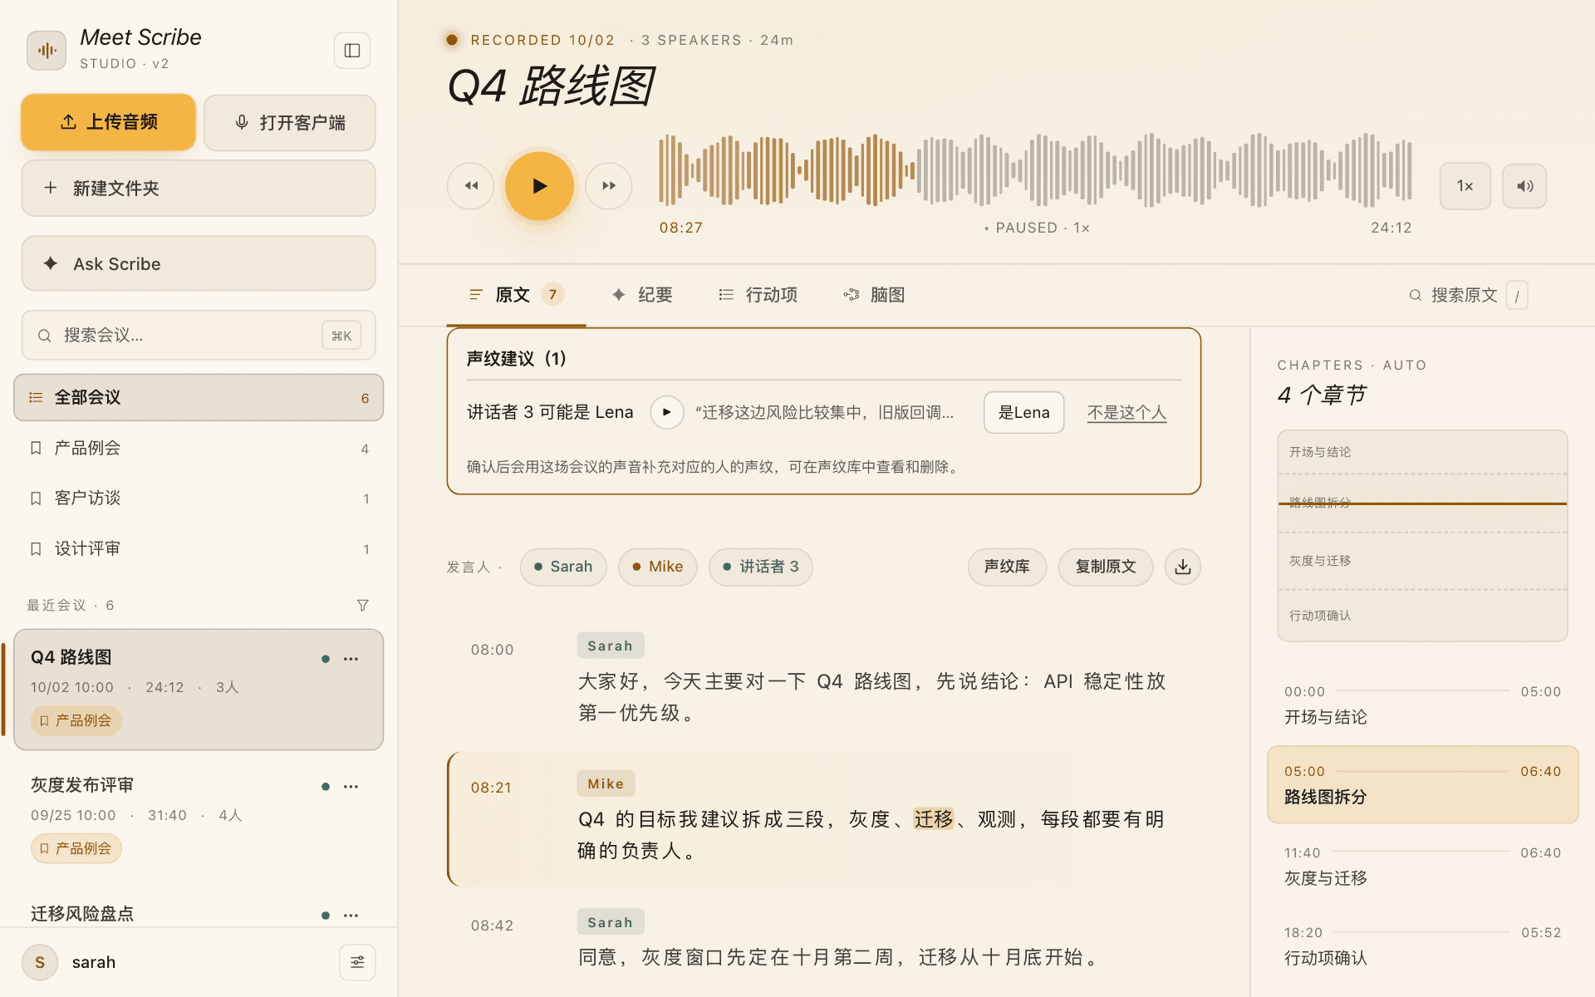Screen dimensions: 1595x997
Task: Download the transcript via download icon
Action: pos(1183,567)
